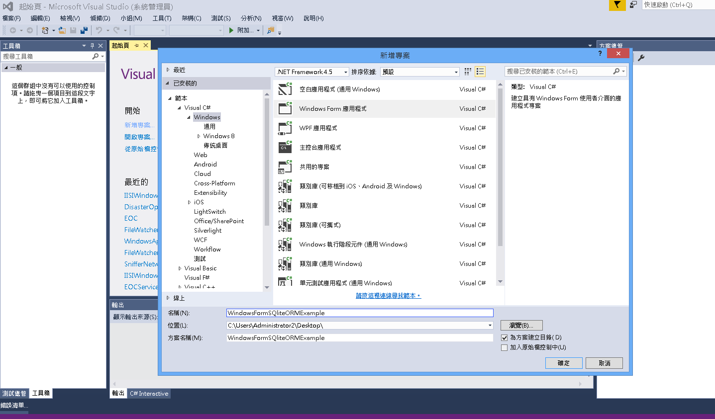Screen dimensions: 715x419
Task: Open the recent project EOC link
Action: click(131, 218)
